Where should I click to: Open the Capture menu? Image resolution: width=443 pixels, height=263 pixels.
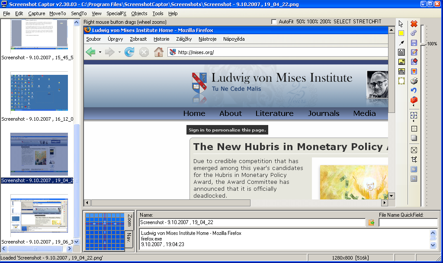(x=36, y=13)
